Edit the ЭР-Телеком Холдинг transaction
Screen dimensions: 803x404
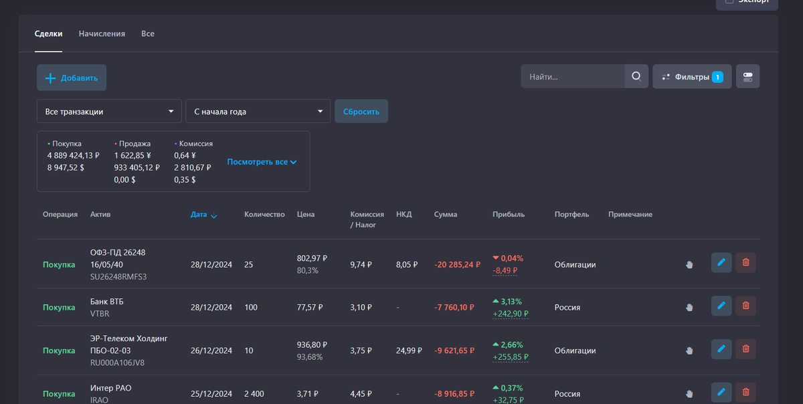pyautogui.click(x=721, y=348)
